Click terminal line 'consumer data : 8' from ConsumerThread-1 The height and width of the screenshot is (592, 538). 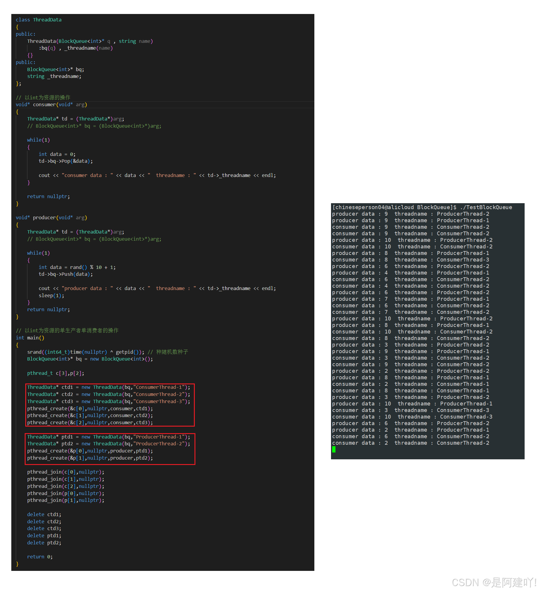[x=410, y=390]
